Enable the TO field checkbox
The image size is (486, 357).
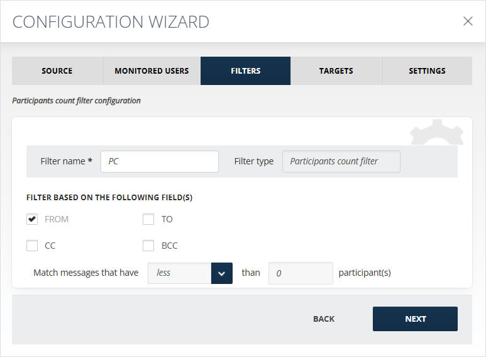pyautogui.click(x=148, y=219)
